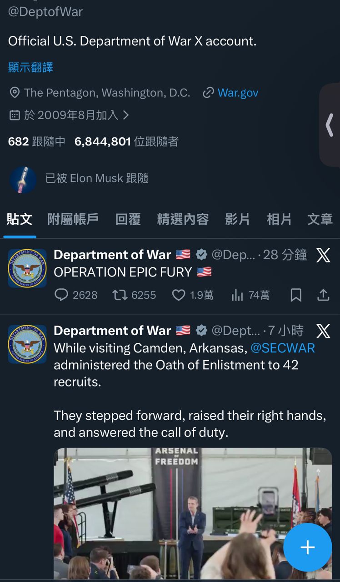Screen dimensions: 340x582
Task: Bookmark the OPERATION EPIC FURY post
Action: [296, 295]
